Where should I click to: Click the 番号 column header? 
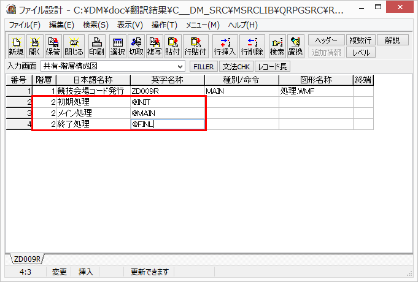19,80
